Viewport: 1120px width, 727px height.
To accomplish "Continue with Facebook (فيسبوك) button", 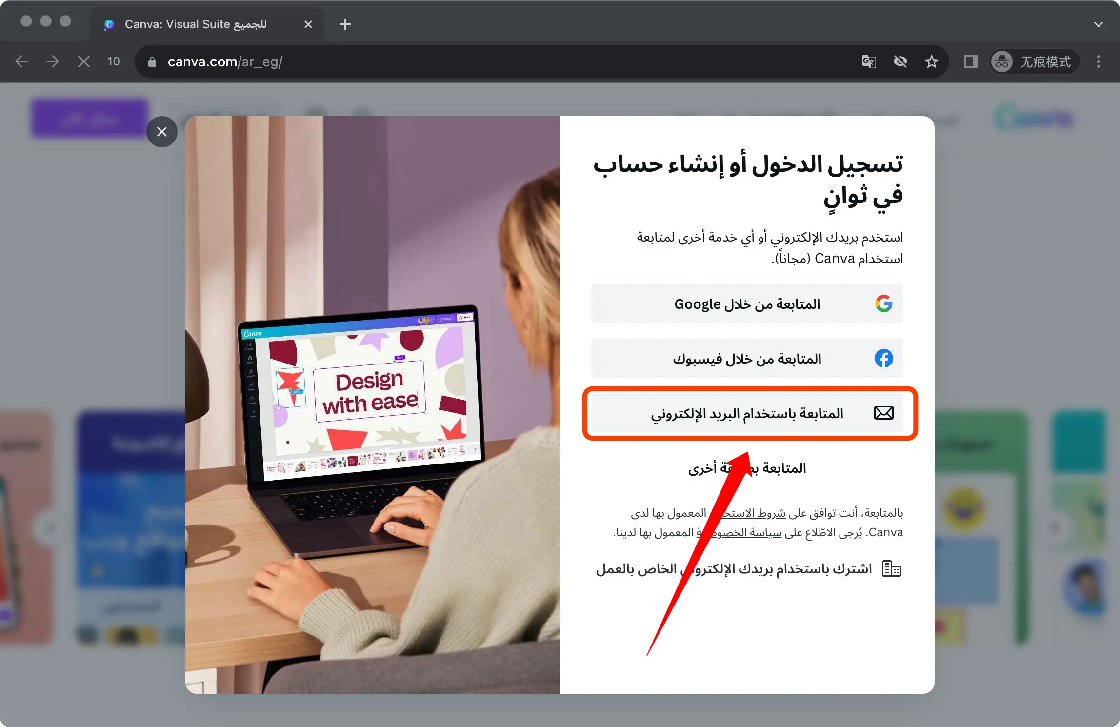I will (x=747, y=359).
